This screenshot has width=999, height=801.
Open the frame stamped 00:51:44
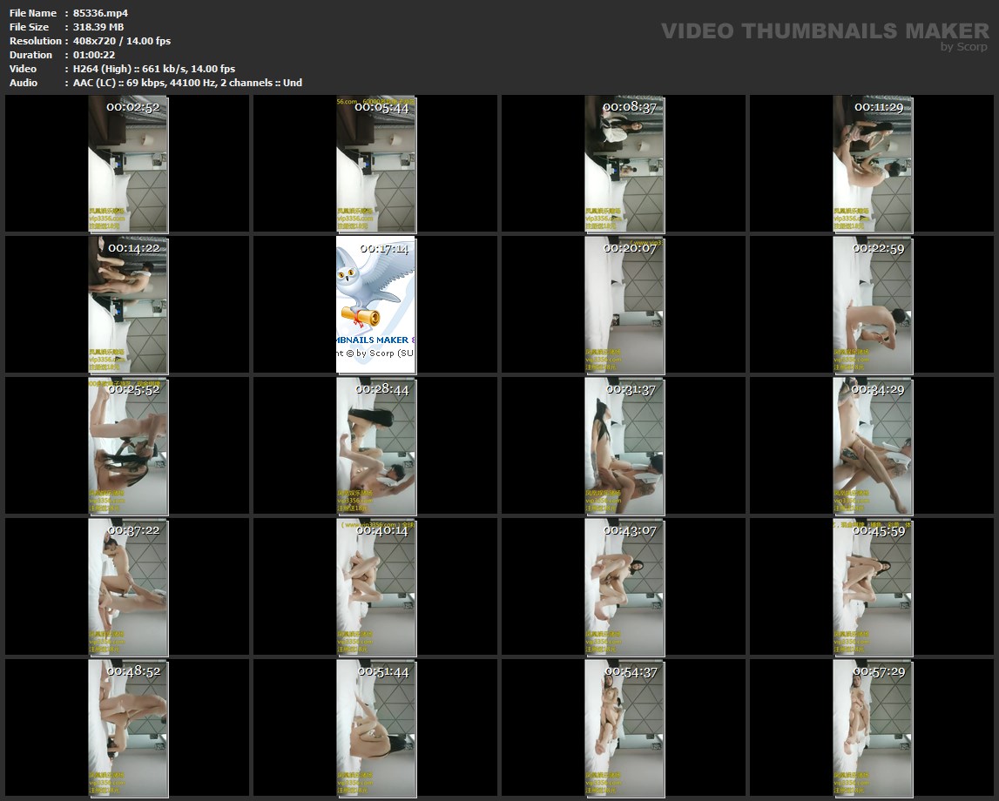tap(375, 728)
